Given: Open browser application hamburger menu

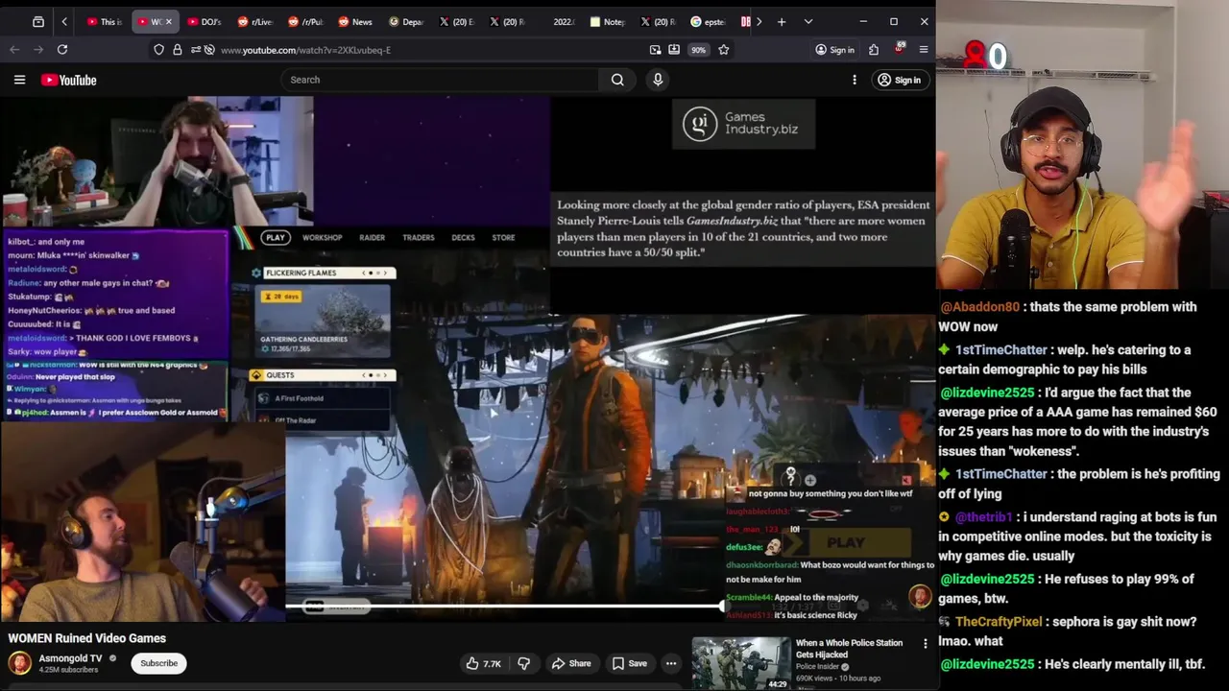Looking at the screenshot, I should (x=924, y=50).
